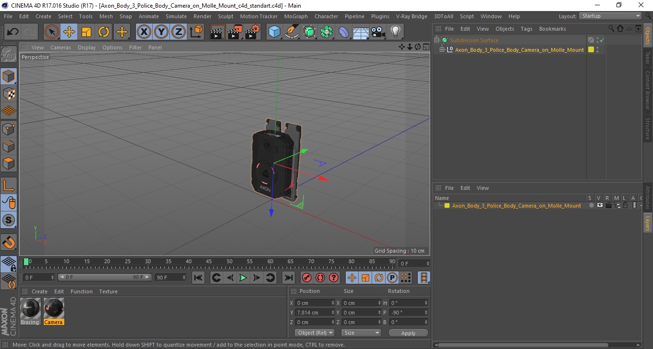Viewport: 653px width, 349px height.
Task: Click the timeline range slider bar
Action: [105, 278]
